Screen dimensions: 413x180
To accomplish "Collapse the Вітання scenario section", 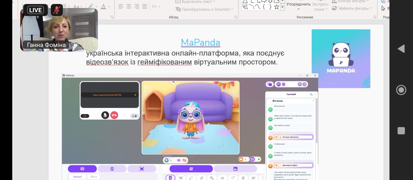I will click(313, 101).
